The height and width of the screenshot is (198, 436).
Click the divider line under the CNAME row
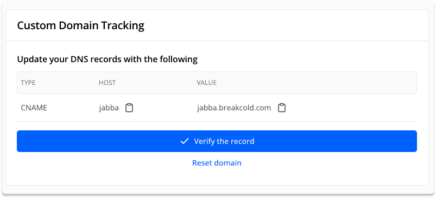(217, 121)
